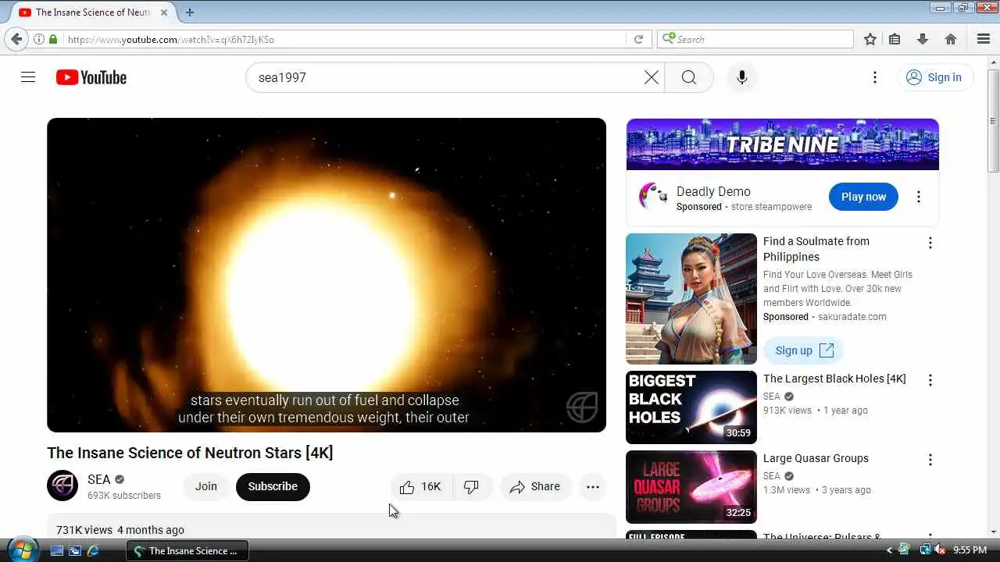This screenshot has height=562, width=1000.
Task: Open the Tribe Nine banner ad
Action: [x=782, y=144]
